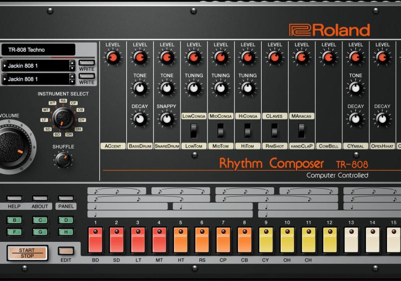Click the OpenHihat LEVEL knob

tap(382, 57)
